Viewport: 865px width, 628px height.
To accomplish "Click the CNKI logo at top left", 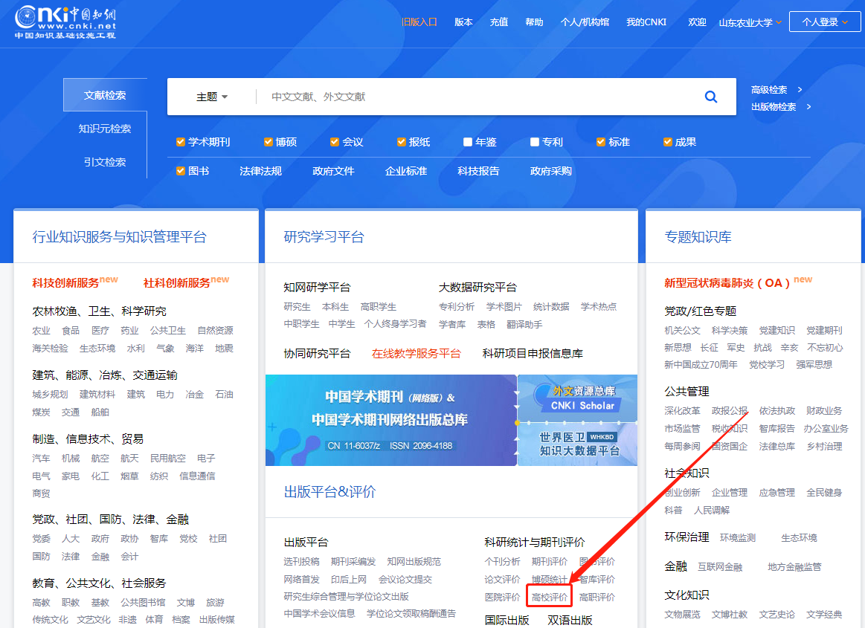I will coord(65,22).
